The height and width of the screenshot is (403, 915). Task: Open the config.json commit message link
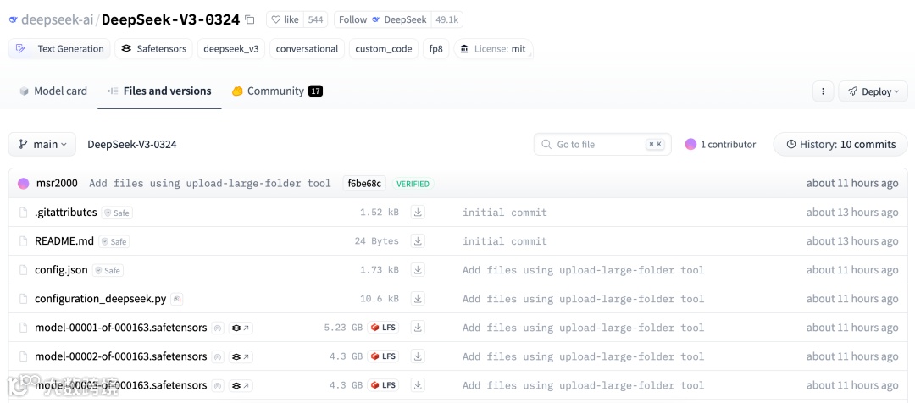pos(584,270)
